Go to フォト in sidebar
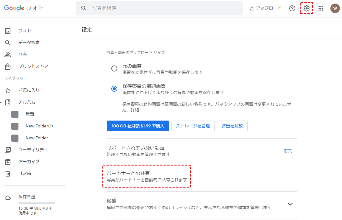This screenshot has width=342, height=220. click(x=25, y=31)
